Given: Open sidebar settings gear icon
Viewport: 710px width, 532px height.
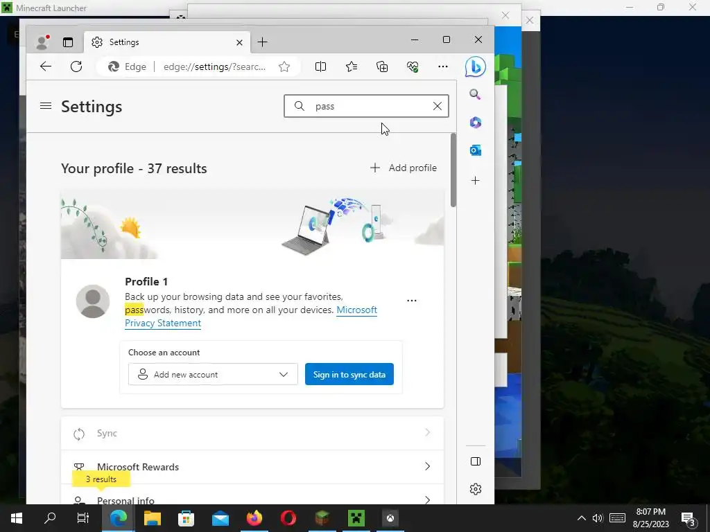Looking at the screenshot, I should click(x=476, y=489).
